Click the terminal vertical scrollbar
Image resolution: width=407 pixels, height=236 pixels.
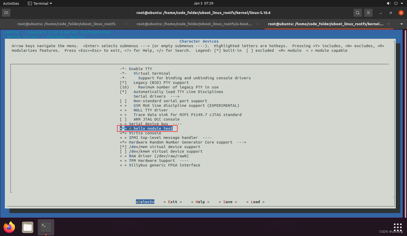pos(405,124)
